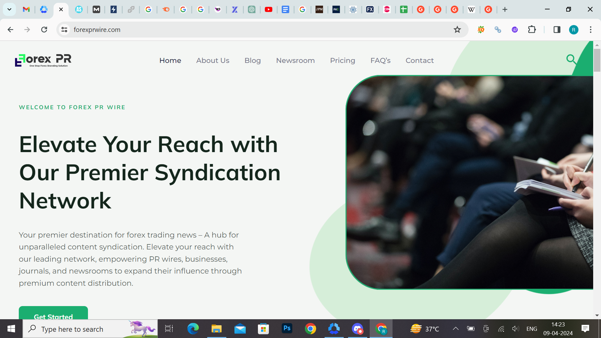Click the Forex PR logo

pyautogui.click(x=43, y=60)
